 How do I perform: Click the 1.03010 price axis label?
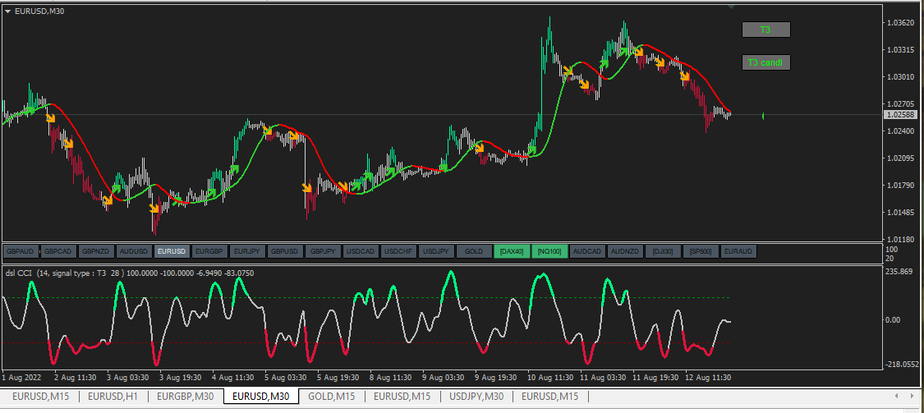[901, 77]
